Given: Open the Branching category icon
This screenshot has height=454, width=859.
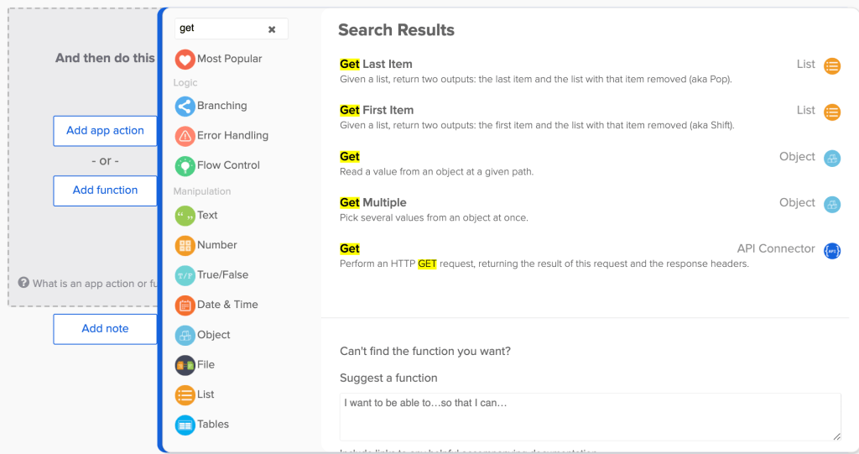Looking at the screenshot, I should 185,107.
